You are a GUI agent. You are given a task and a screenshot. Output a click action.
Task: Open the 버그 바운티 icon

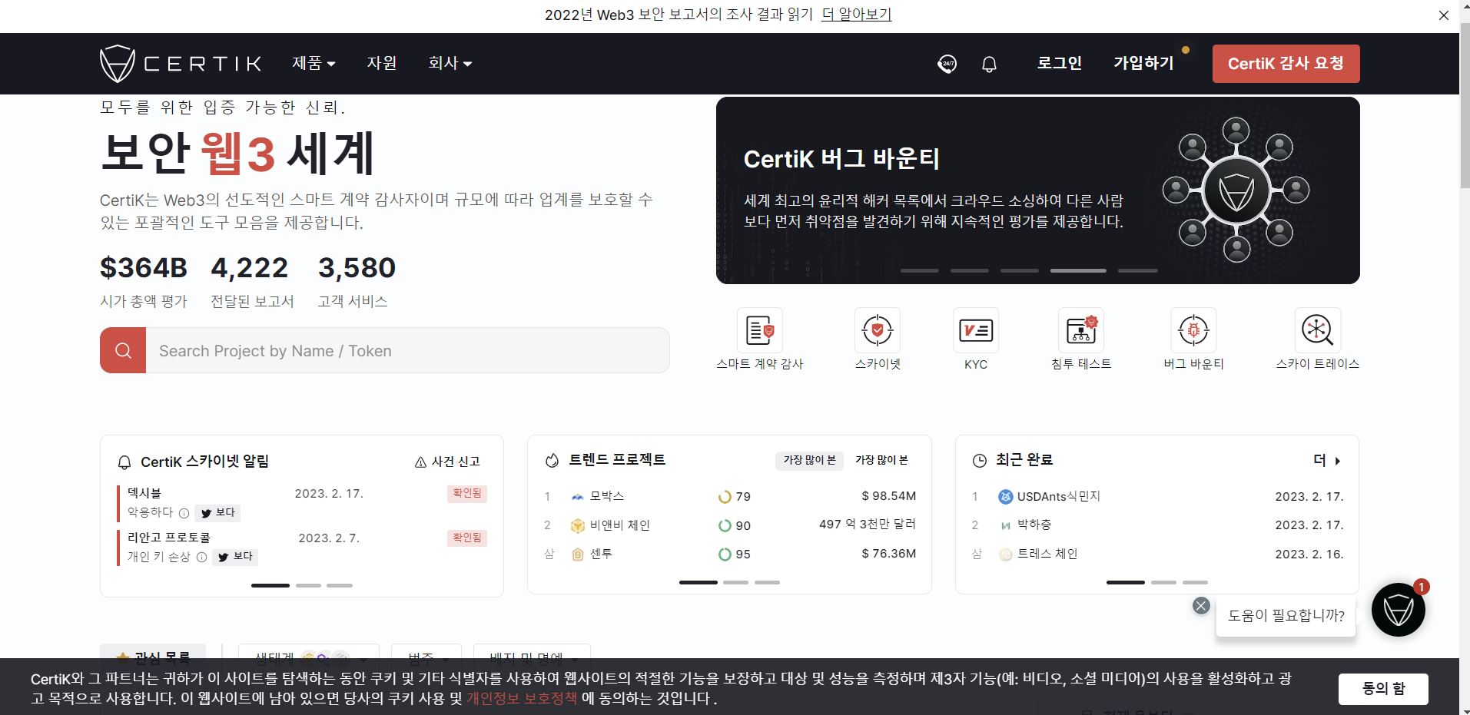coord(1193,330)
